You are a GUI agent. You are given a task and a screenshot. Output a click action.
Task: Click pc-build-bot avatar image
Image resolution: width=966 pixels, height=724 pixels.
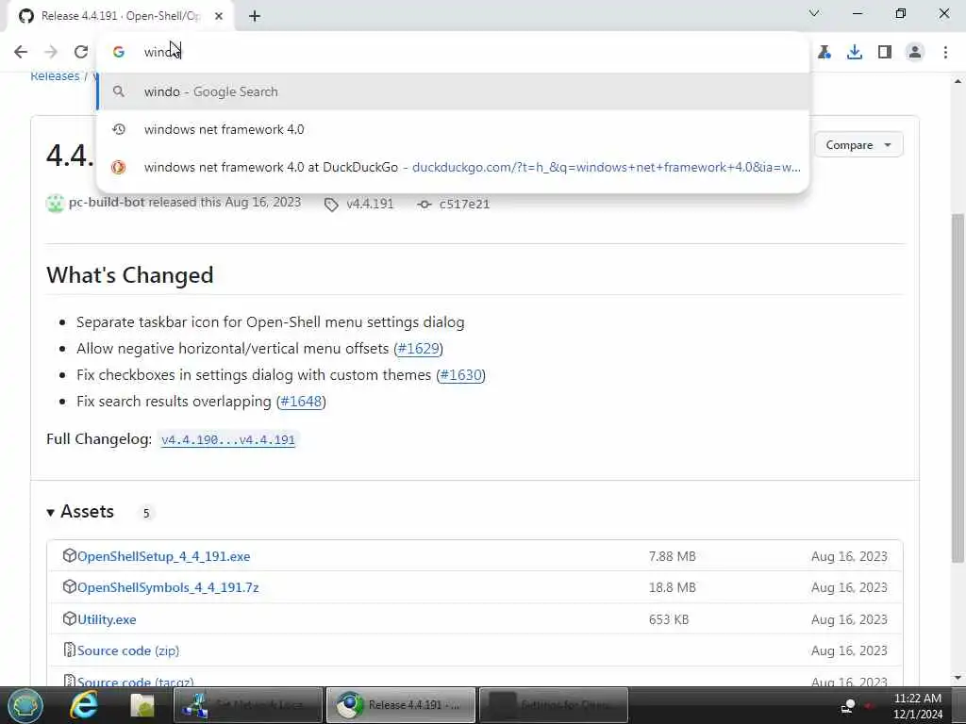55,204
